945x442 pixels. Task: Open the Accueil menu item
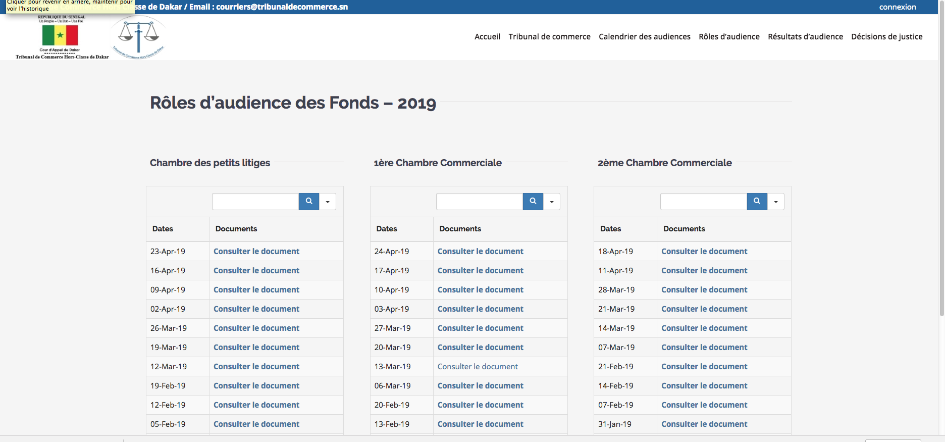coord(487,37)
